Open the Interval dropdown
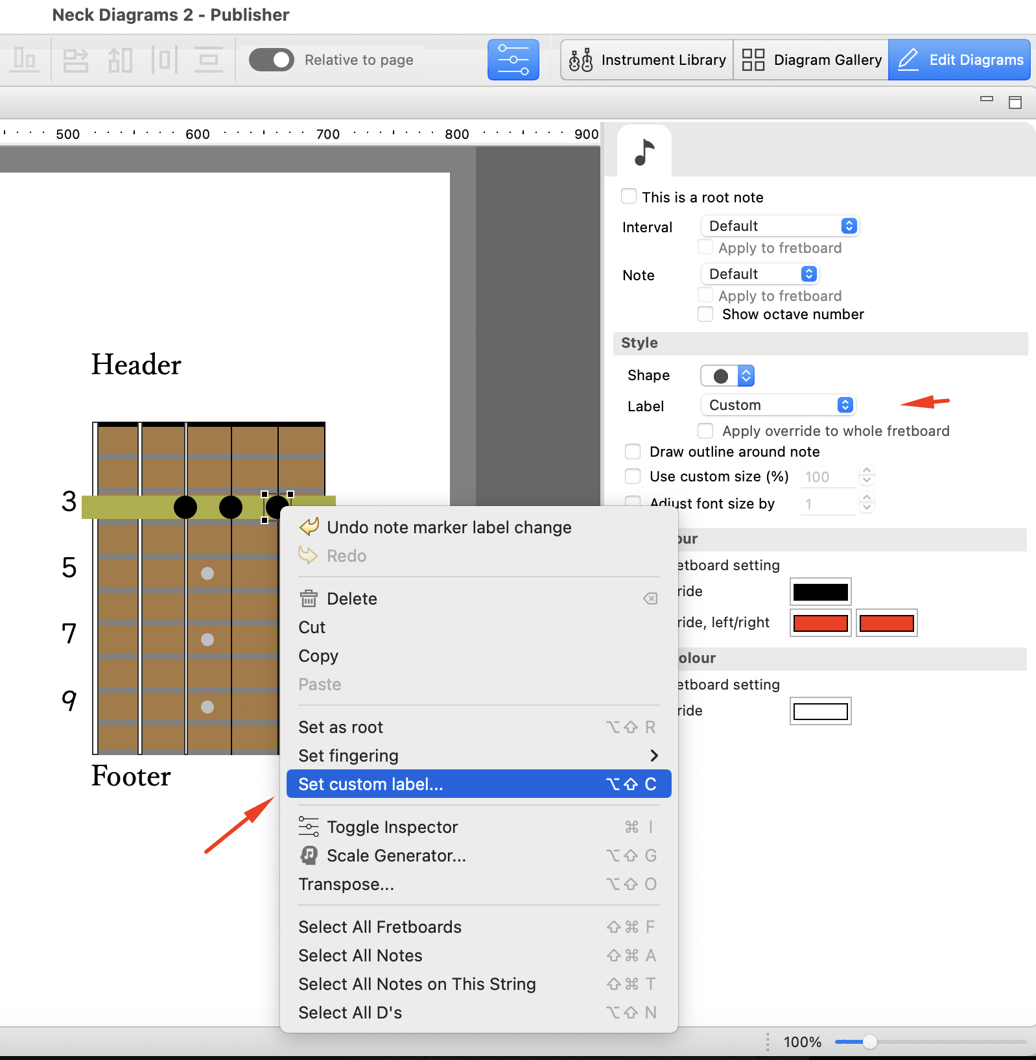Viewport: 1036px width, 1060px height. pos(780,226)
